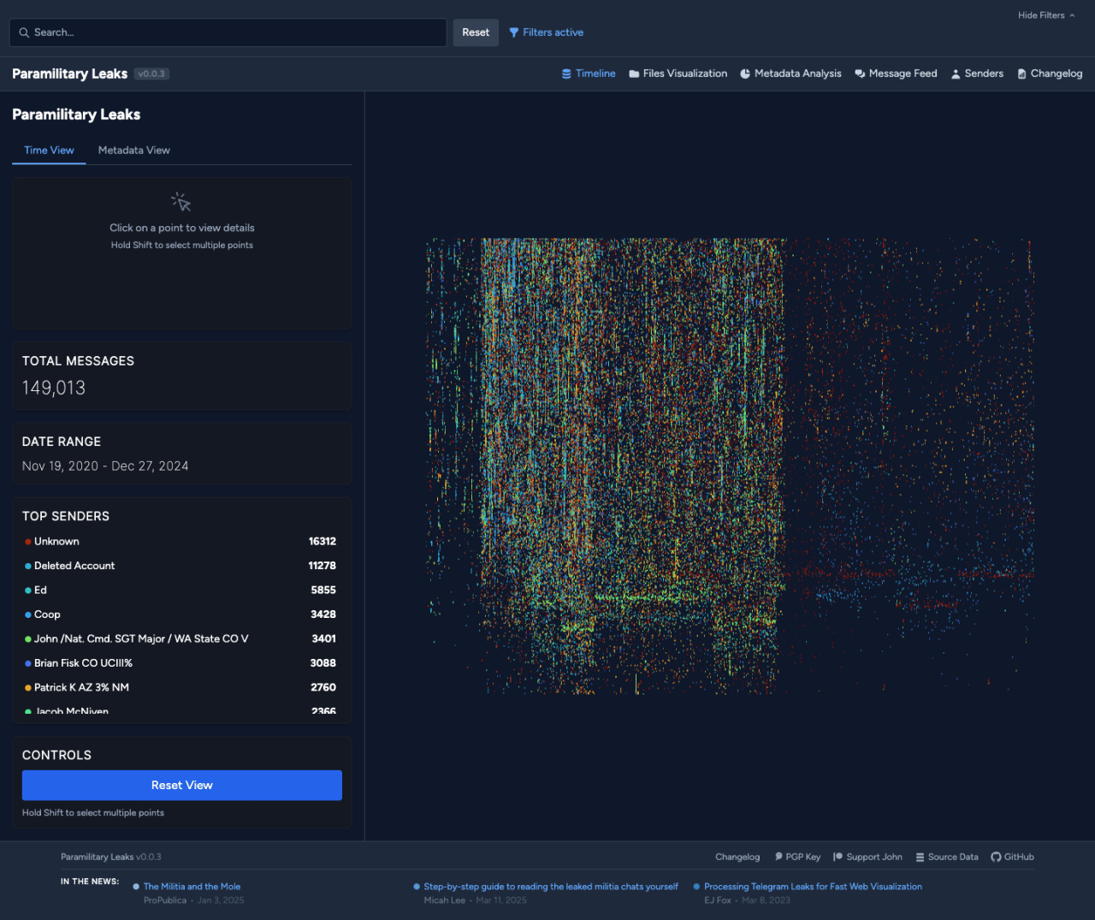Focus the Search input field

coord(228,33)
